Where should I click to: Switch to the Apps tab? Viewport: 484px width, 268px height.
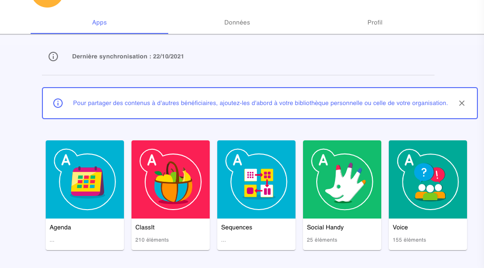[99, 23]
